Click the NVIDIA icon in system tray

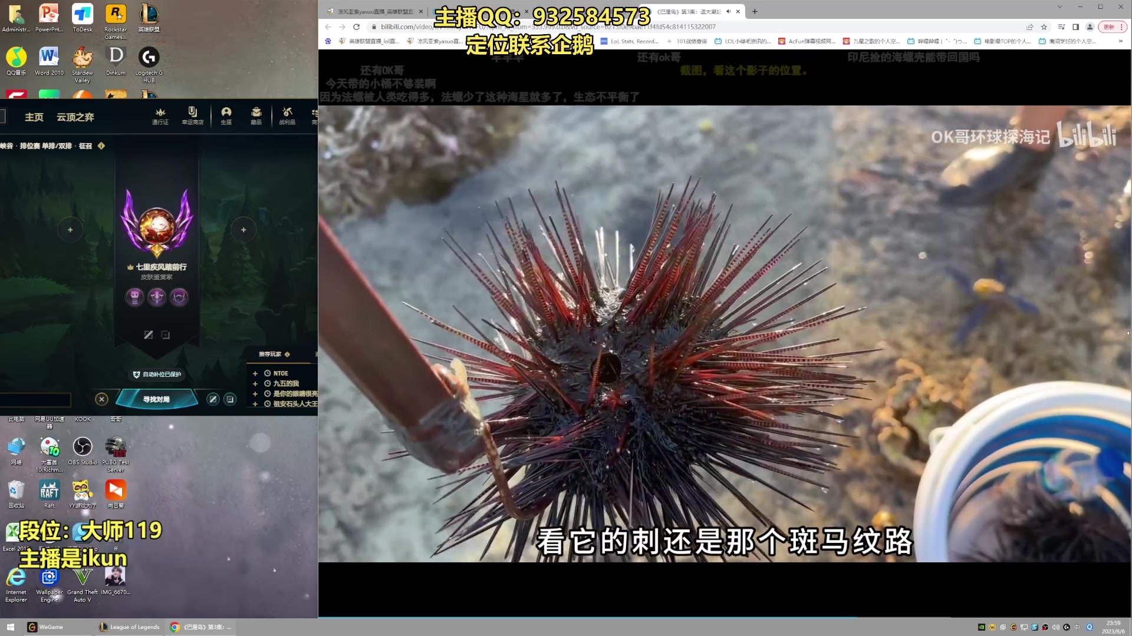[981, 628]
